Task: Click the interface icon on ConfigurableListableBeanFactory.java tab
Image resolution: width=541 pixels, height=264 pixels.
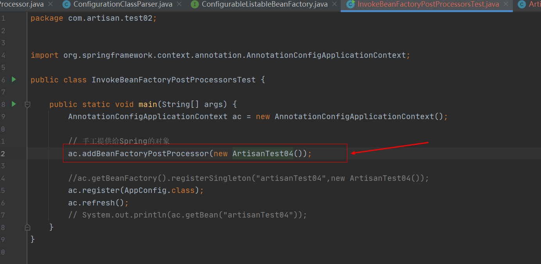Action: point(194,4)
